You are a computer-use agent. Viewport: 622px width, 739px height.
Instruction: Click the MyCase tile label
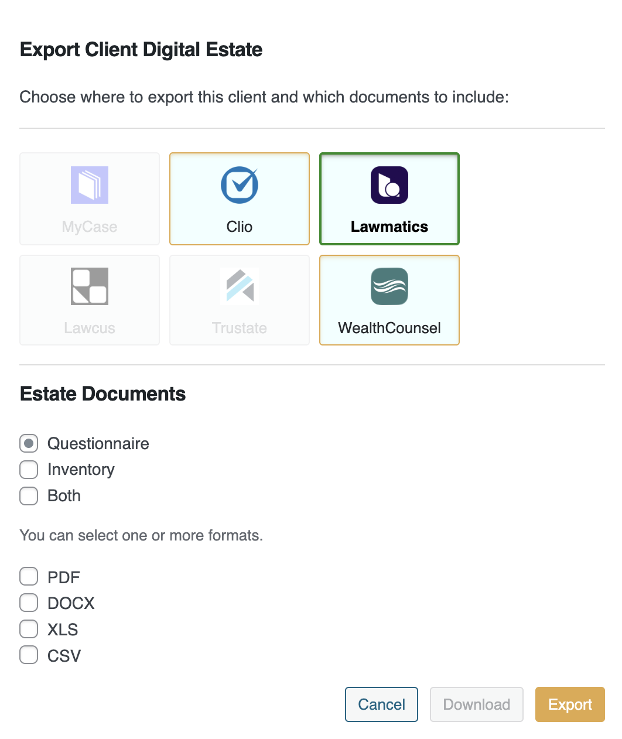pyautogui.click(x=90, y=227)
